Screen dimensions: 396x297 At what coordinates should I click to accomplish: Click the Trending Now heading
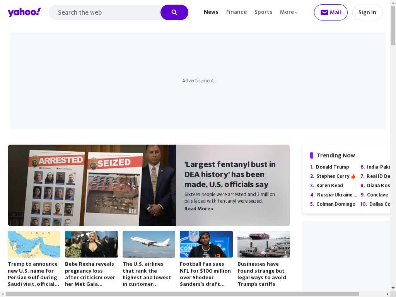pyautogui.click(x=336, y=155)
